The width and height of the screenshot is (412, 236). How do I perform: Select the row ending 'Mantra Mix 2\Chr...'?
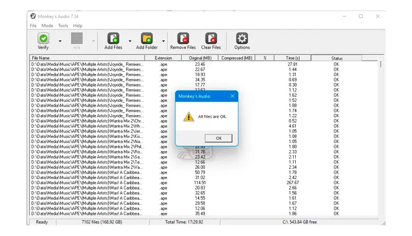[x=204, y=121]
